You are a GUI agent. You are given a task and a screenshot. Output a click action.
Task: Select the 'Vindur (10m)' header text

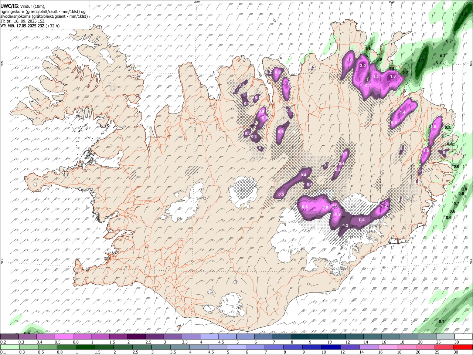pyautogui.click(x=32, y=6)
